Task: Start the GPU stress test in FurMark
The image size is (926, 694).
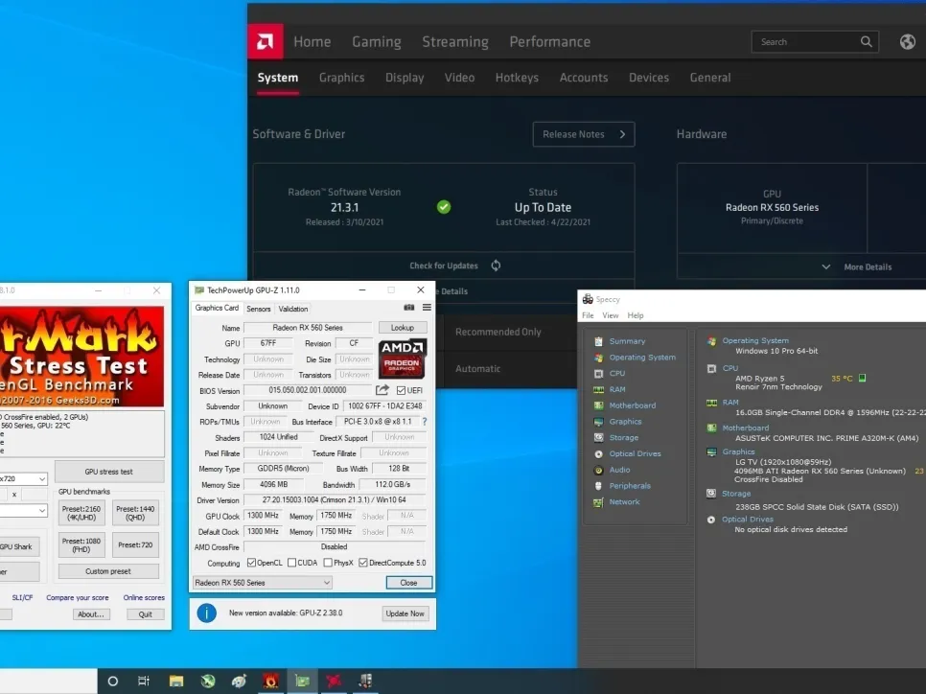Action: coord(109,472)
